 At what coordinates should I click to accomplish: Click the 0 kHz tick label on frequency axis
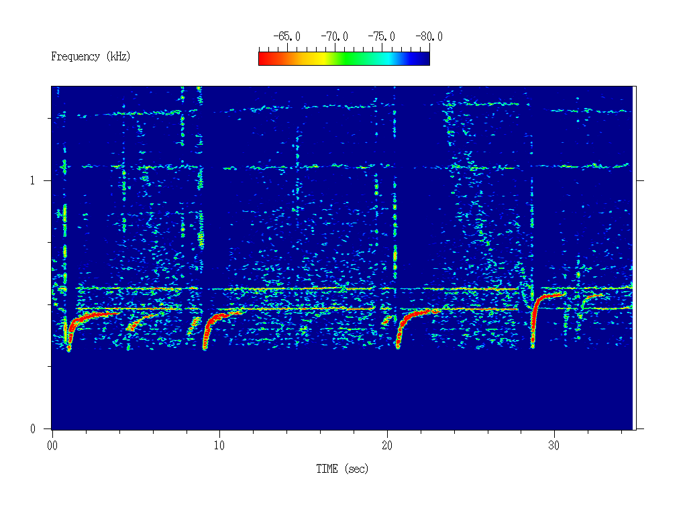32,429
